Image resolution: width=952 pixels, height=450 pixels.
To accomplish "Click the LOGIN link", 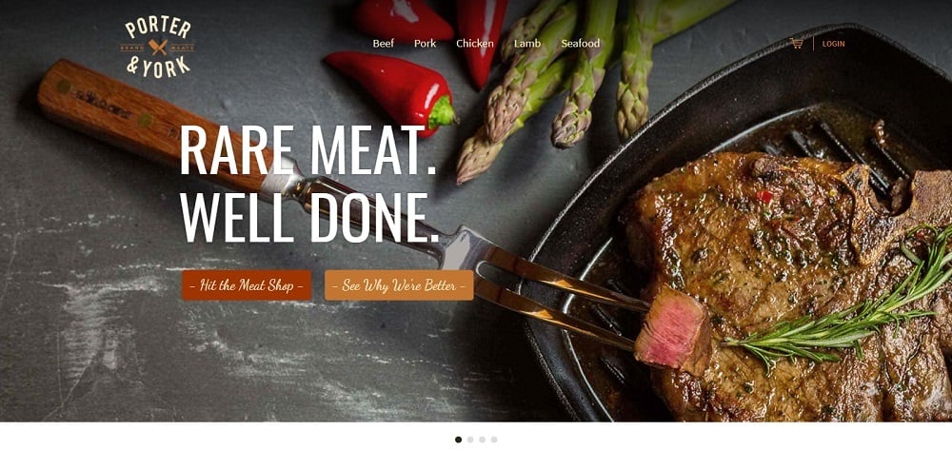I will pyautogui.click(x=833, y=44).
